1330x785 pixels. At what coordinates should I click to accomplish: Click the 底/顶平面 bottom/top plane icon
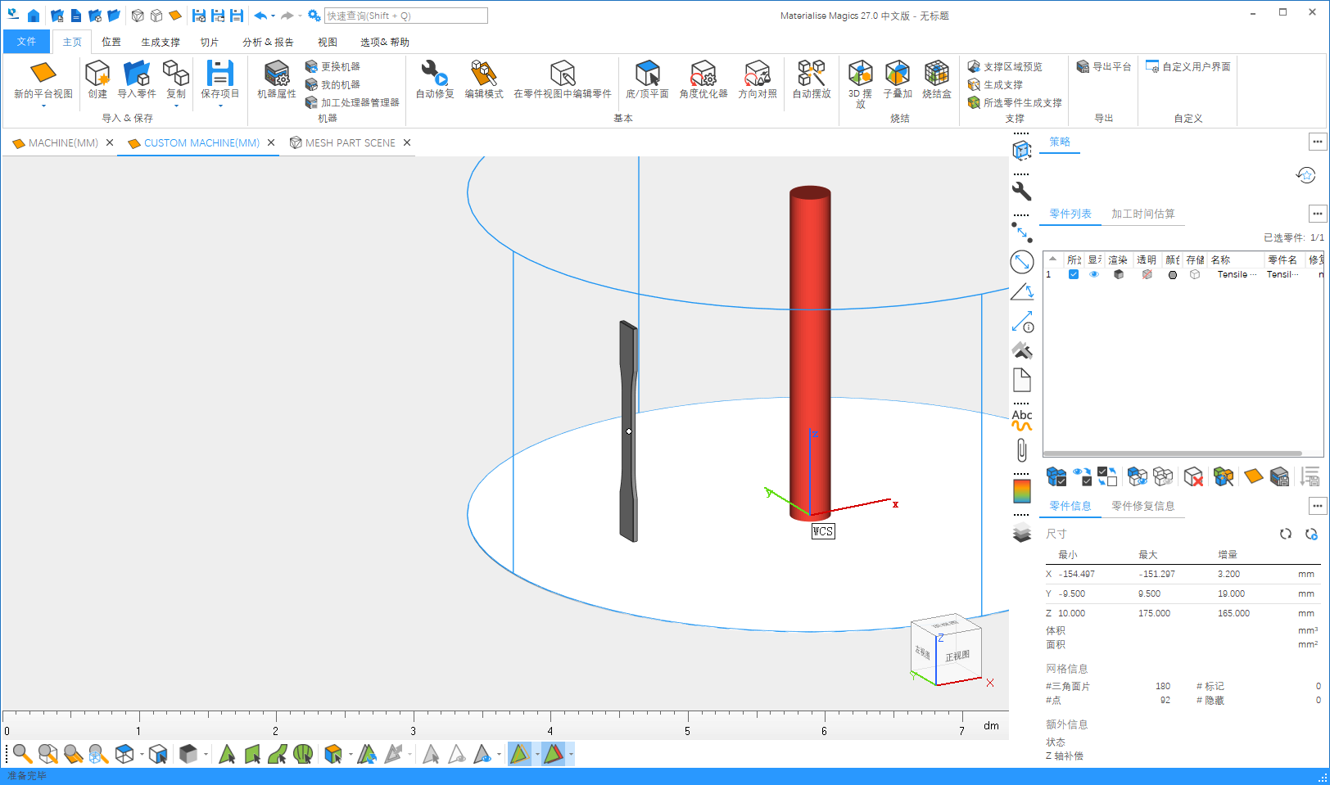pyautogui.click(x=647, y=74)
